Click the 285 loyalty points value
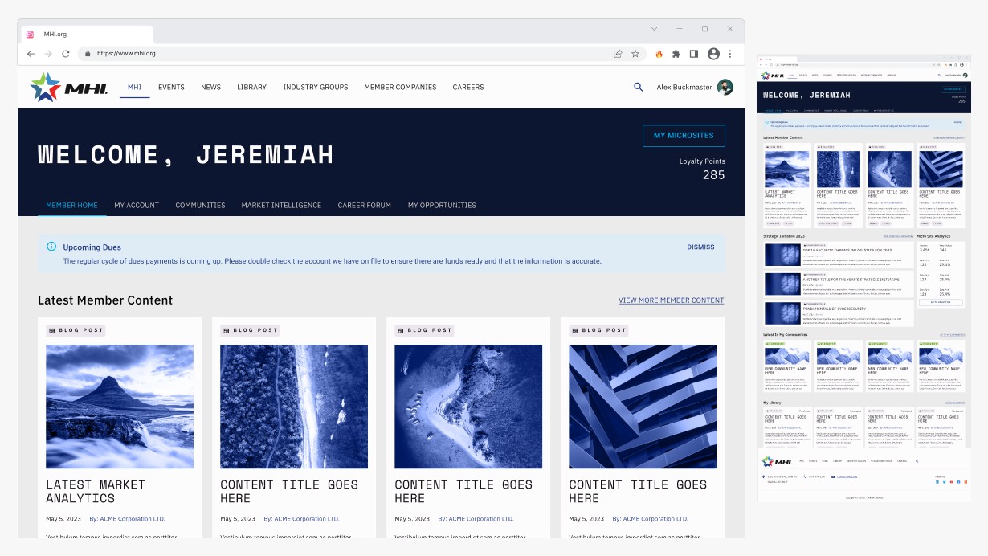988x556 pixels. (713, 175)
